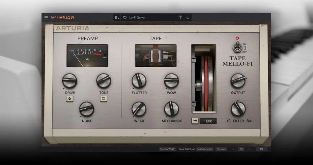313x165 pixels.
Task: Click the Tone knob
Action: click(103, 81)
